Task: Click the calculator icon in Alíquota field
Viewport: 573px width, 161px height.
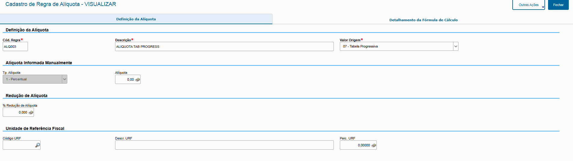Action: click(138, 80)
